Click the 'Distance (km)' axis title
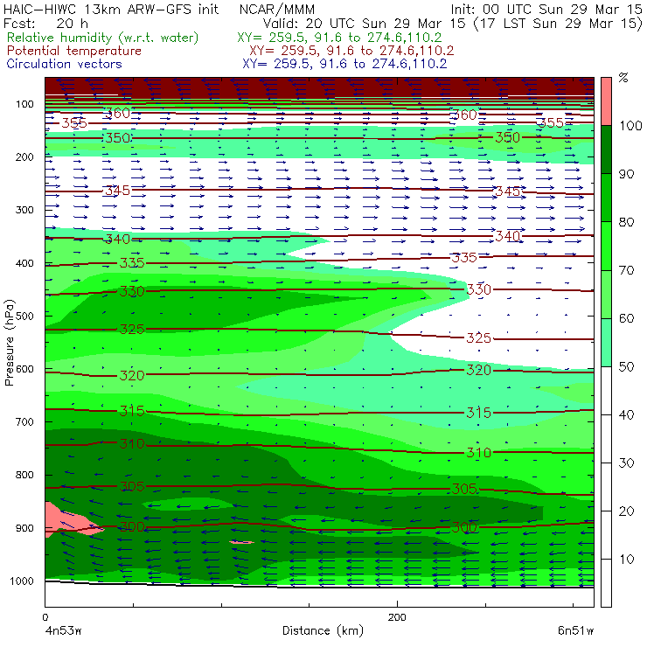Viewport: 647px width, 647px height. coord(323,630)
